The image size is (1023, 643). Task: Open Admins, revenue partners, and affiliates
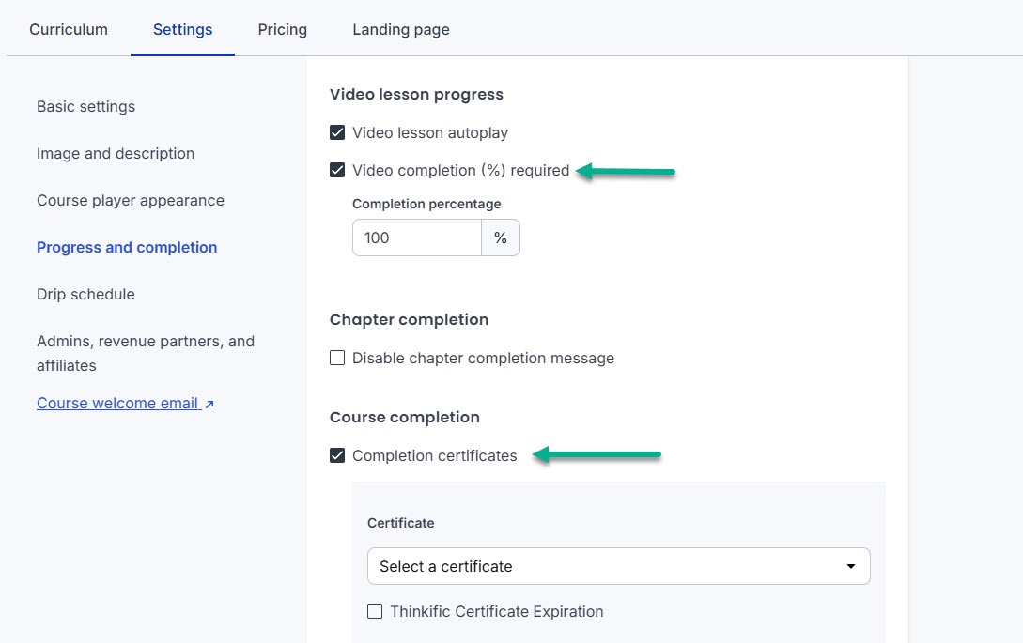[x=146, y=353]
